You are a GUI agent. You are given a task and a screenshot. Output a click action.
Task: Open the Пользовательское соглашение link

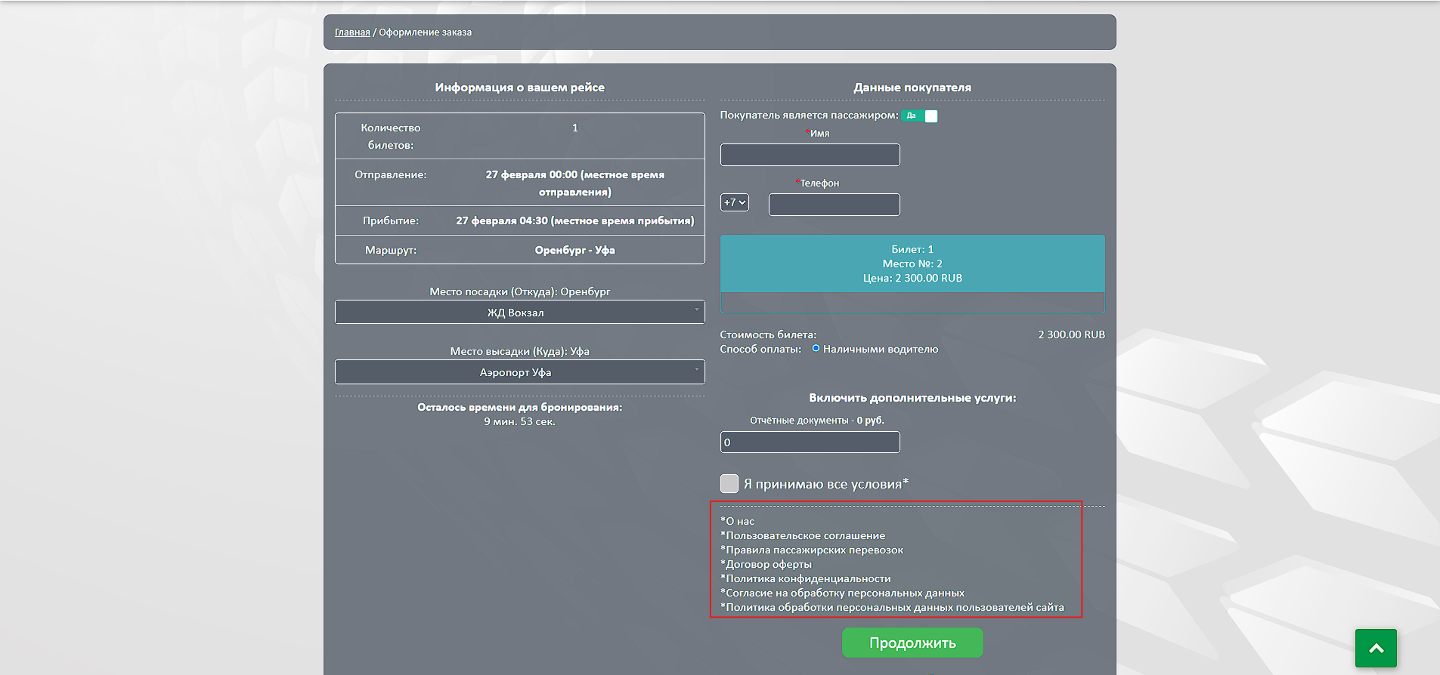click(x=805, y=535)
